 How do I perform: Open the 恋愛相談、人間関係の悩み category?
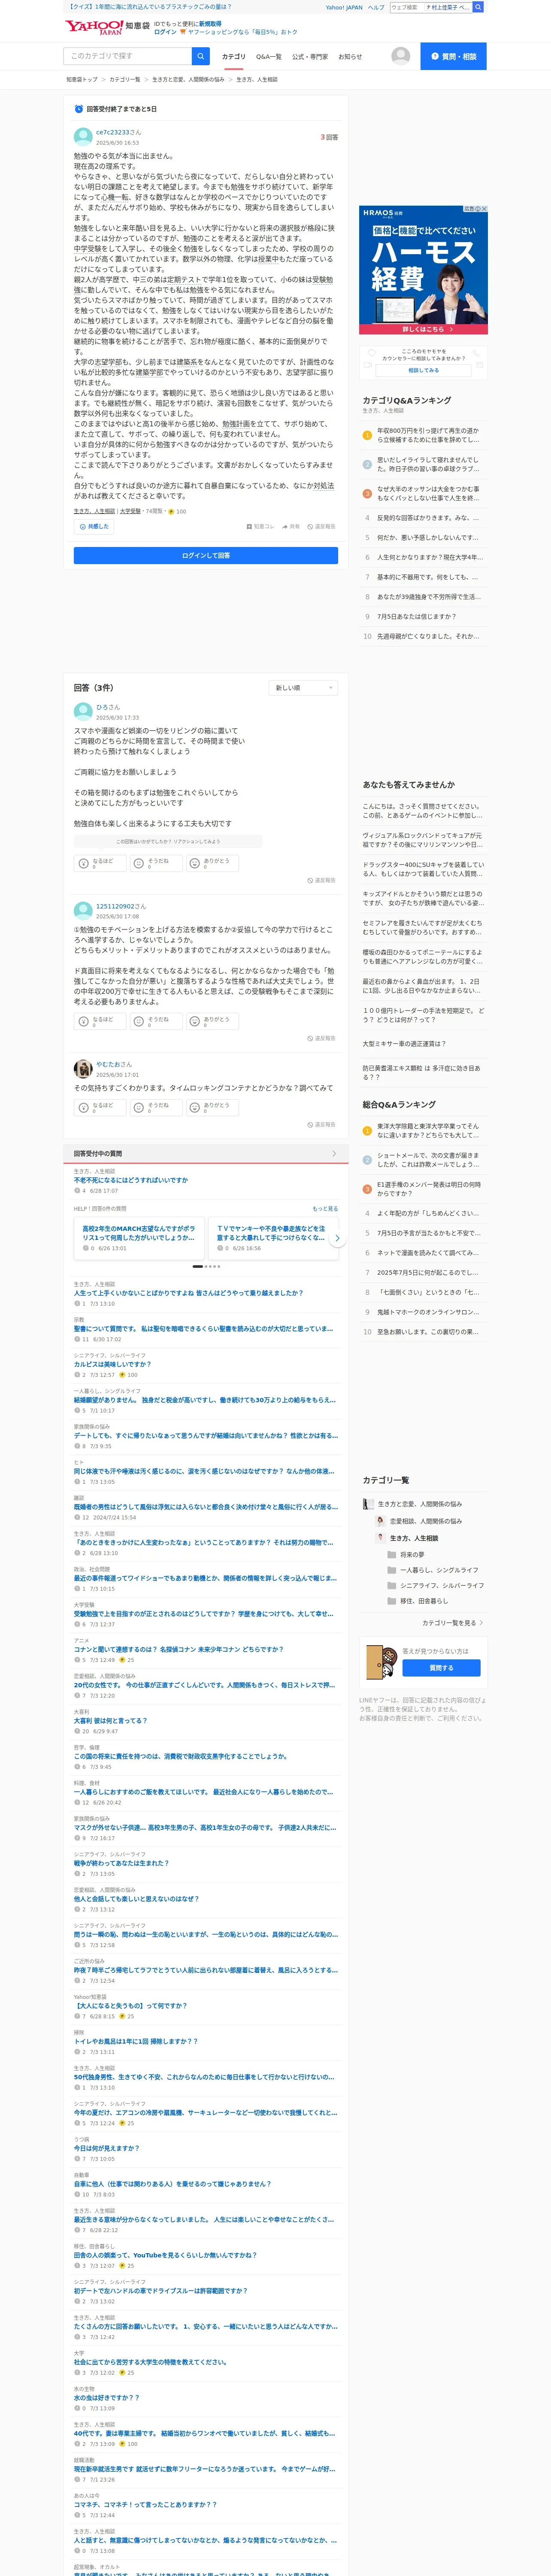pyautogui.click(x=426, y=1521)
